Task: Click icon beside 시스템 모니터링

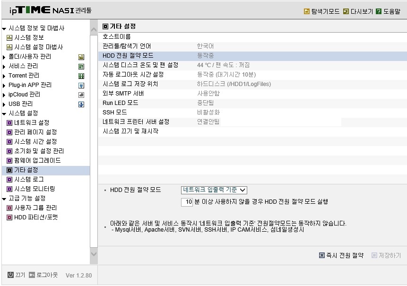Action: [9, 189]
